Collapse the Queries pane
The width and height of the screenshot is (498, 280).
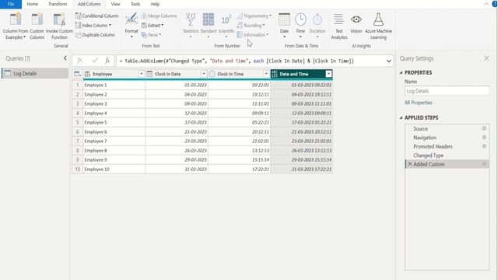(x=65, y=58)
